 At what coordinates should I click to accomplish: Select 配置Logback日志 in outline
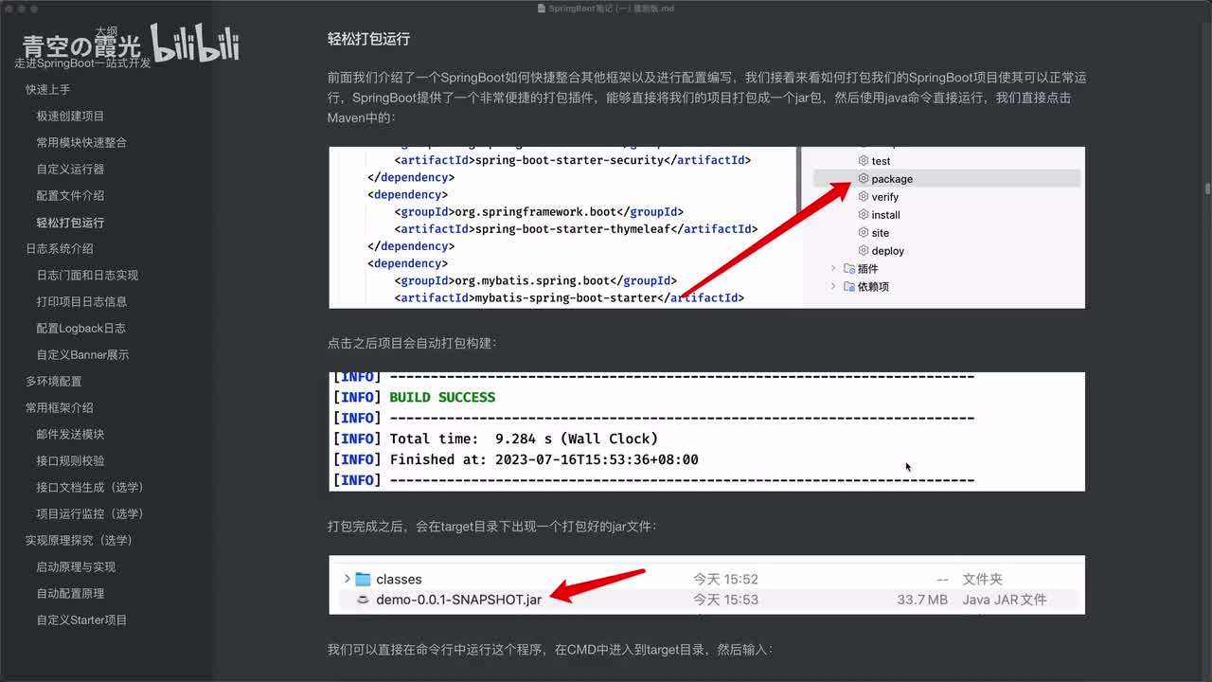(x=80, y=328)
